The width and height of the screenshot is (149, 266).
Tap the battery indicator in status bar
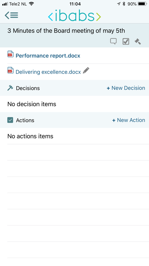click(142, 4)
